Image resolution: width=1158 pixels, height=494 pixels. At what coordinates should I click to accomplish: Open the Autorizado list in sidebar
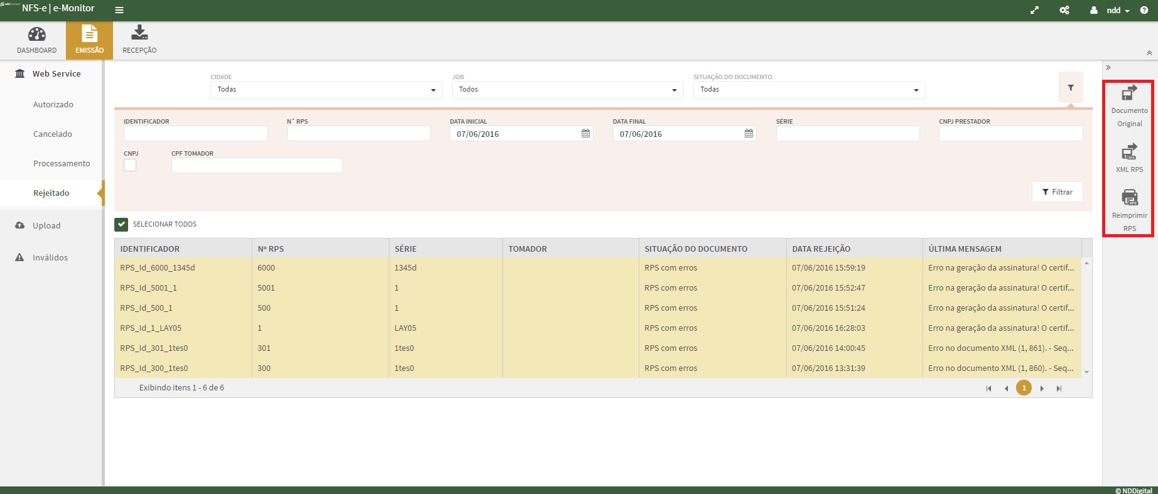(x=53, y=105)
